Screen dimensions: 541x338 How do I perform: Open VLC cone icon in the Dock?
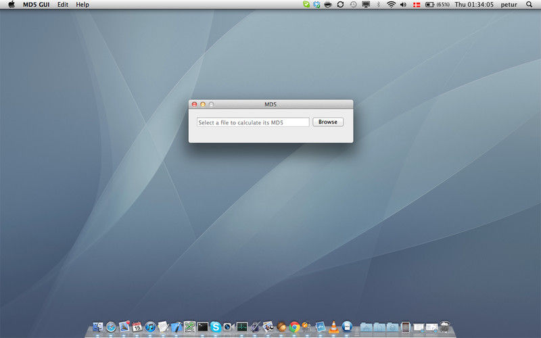click(333, 327)
